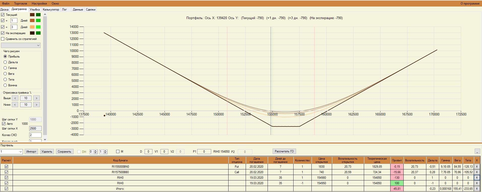Click the X button on the RIH0 154950 row
Screen dimensions: 482x192
tap(477, 183)
